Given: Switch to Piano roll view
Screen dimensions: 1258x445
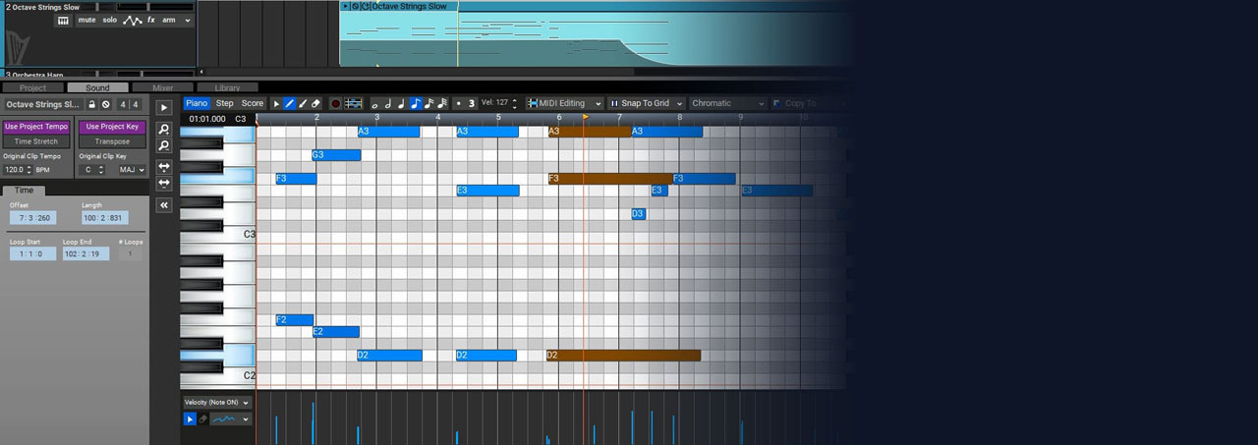Looking at the screenshot, I should pos(198,103).
